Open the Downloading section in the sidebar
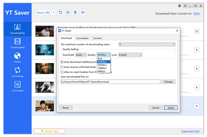 [x=17, y=29]
